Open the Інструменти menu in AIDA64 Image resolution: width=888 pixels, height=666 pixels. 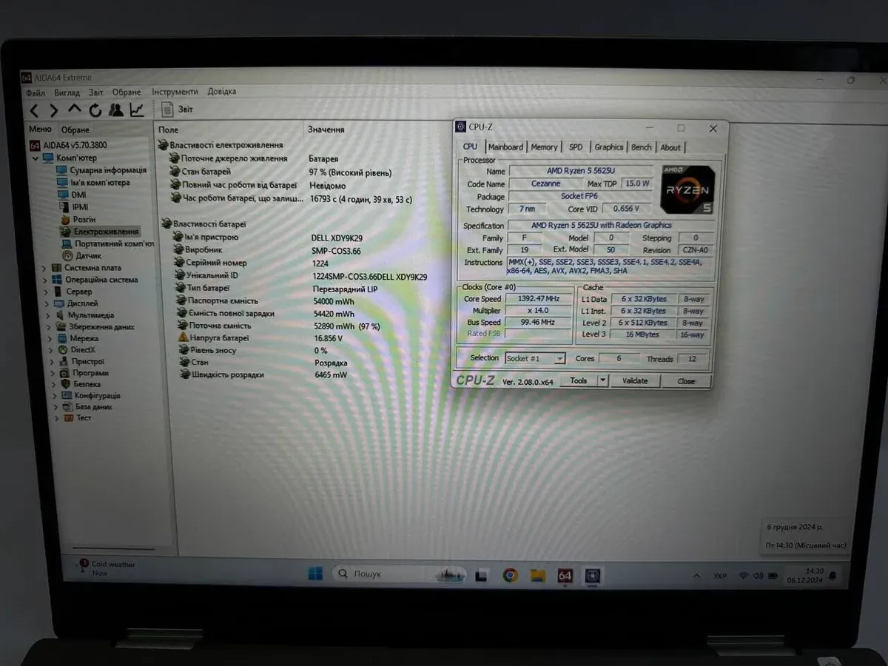click(x=175, y=92)
